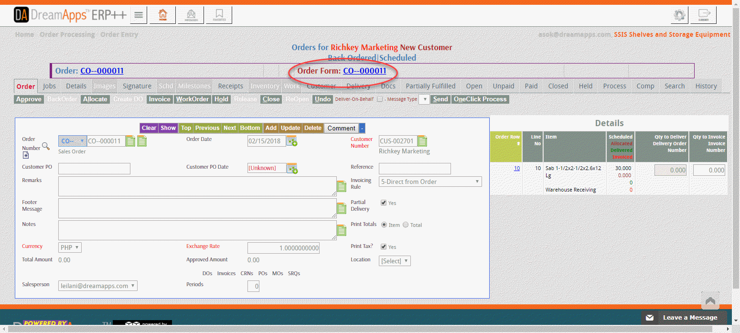Open the Favorites bookmark icon
This screenshot has width=740, height=333.
point(219,15)
